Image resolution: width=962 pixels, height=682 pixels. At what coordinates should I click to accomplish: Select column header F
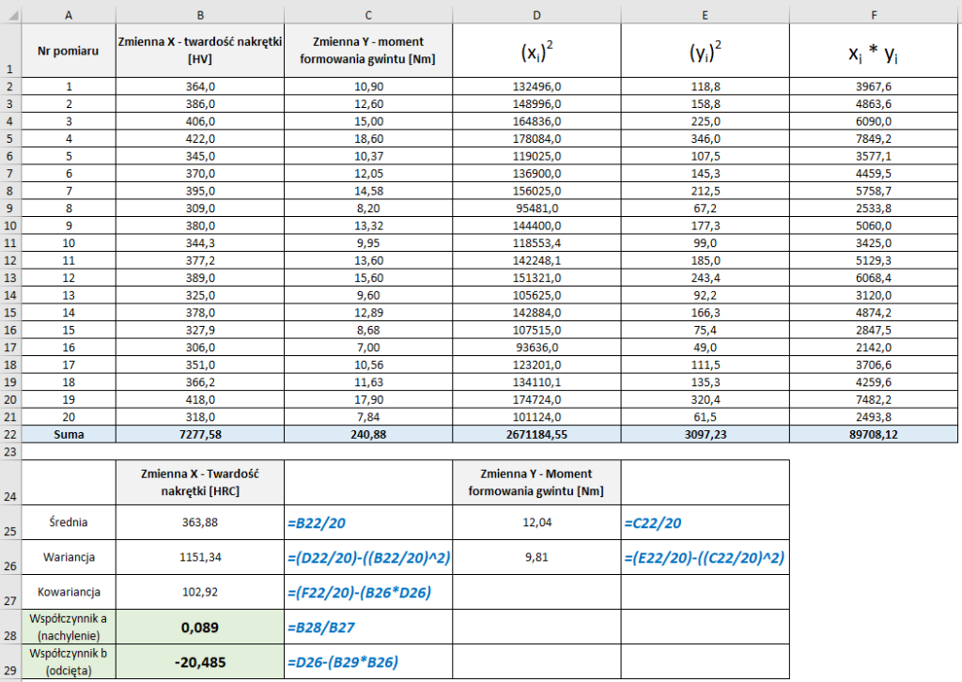(x=875, y=13)
